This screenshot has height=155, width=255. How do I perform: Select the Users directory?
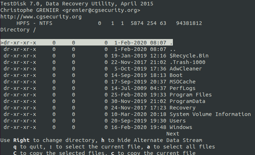[177, 121]
